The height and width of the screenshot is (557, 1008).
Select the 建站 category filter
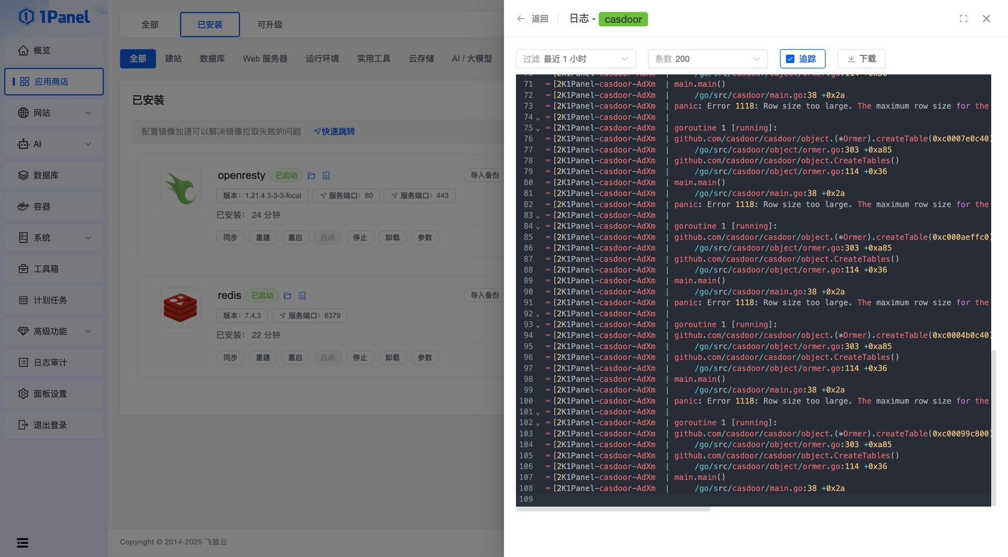173,59
